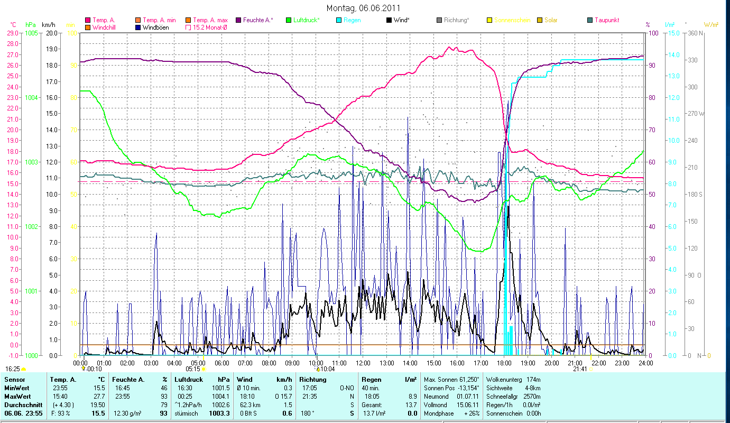Screen dimensions: 730x423
Task: Click the 'Durchschnitt' row label
Action: point(22,404)
